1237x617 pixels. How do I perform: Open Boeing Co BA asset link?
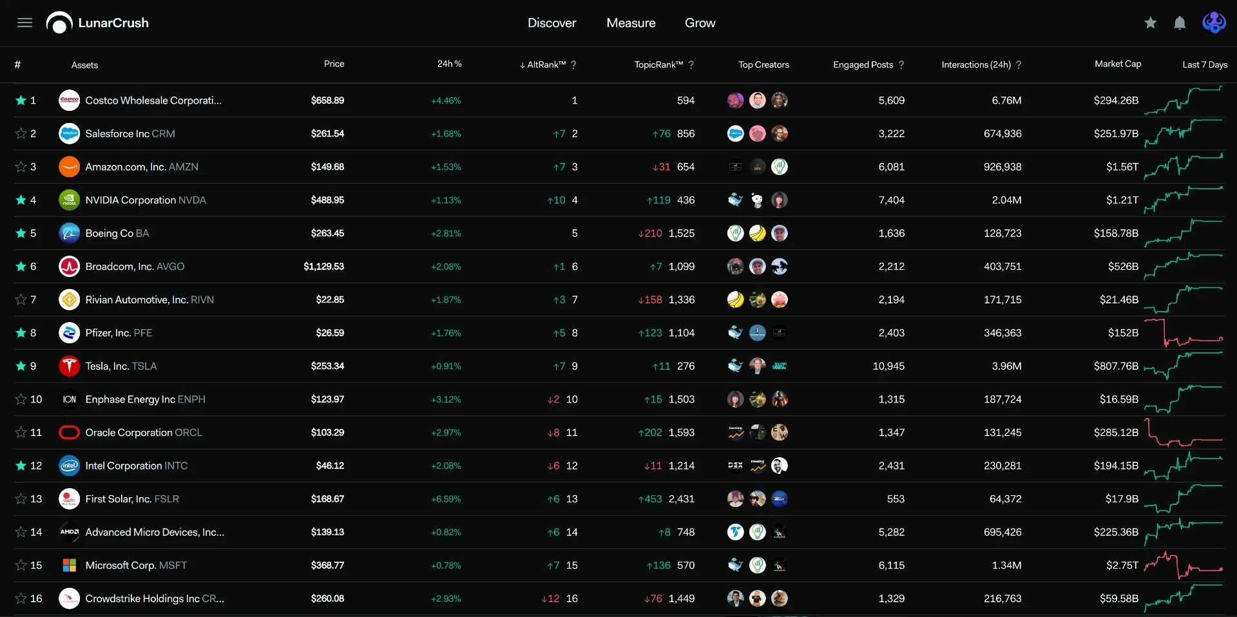click(x=117, y=234)
